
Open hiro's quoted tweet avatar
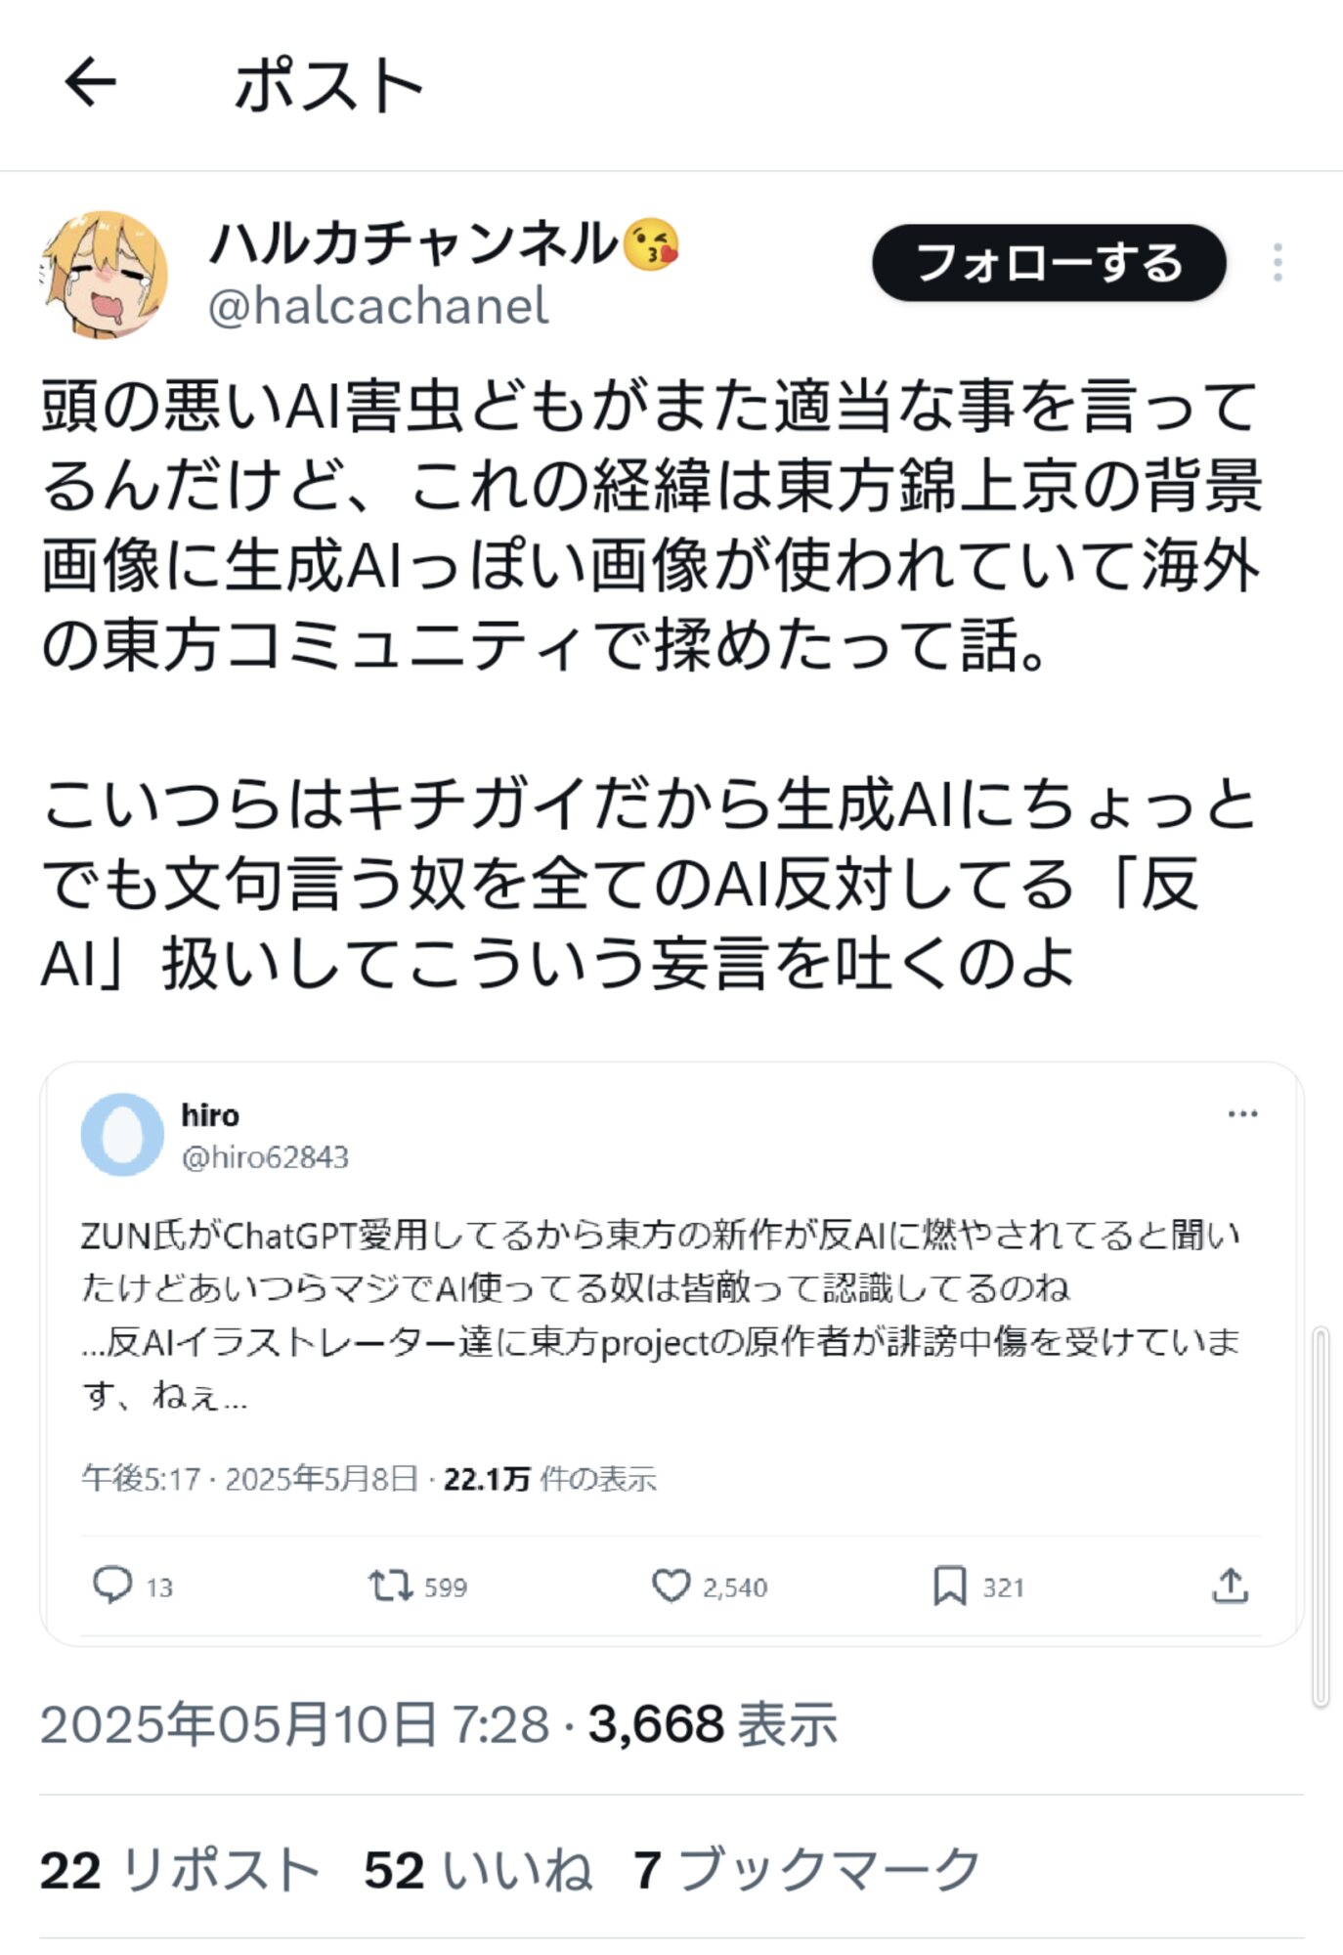pyautogui.click(x=122, y=1134)
